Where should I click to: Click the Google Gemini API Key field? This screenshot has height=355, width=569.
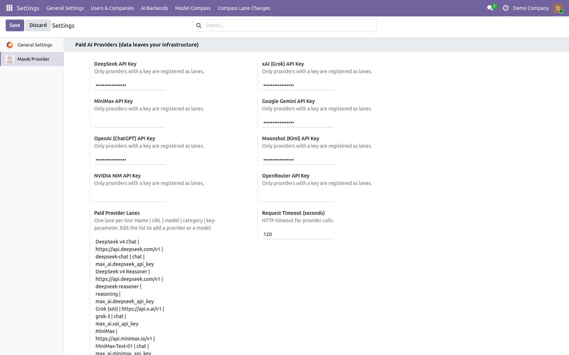pos(297,122)
